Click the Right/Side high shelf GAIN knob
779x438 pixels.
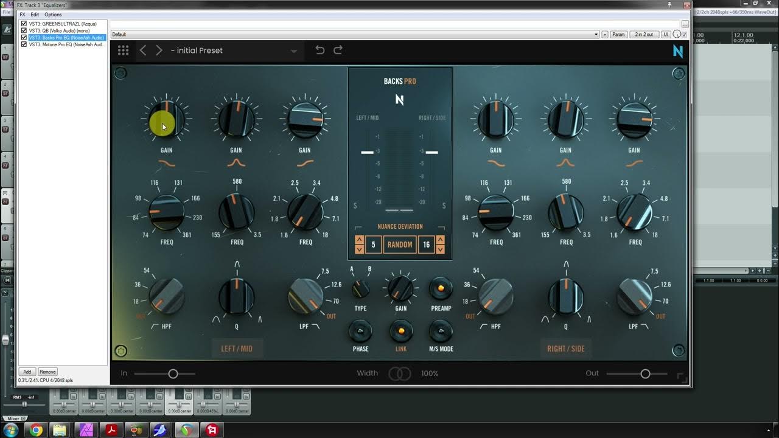pos(634,119)
